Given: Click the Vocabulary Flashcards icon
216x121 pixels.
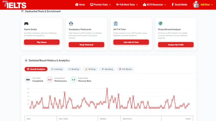Looking at the screenshot, I should pyautogui.click(x=71, y=24).
